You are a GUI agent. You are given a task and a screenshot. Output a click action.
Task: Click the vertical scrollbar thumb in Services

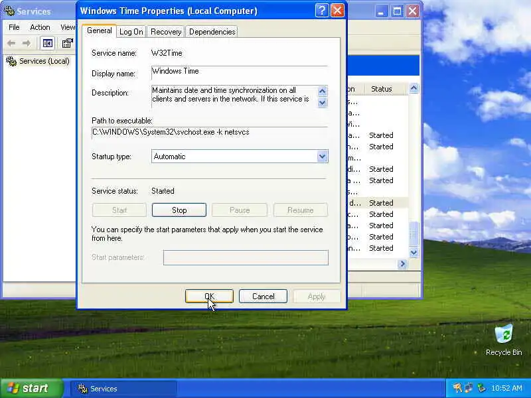(414, 234)
